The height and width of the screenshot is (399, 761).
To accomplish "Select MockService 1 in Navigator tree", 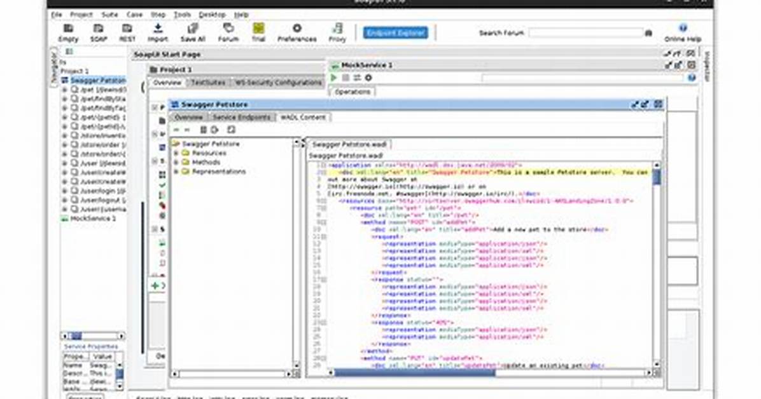I will [x=93, y=219].
